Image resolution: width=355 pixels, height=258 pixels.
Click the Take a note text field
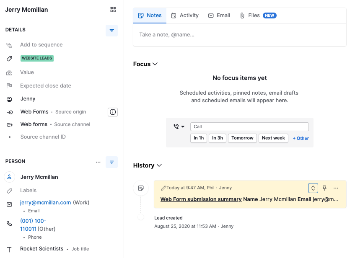pyautogui.click(x=239, y=35)
